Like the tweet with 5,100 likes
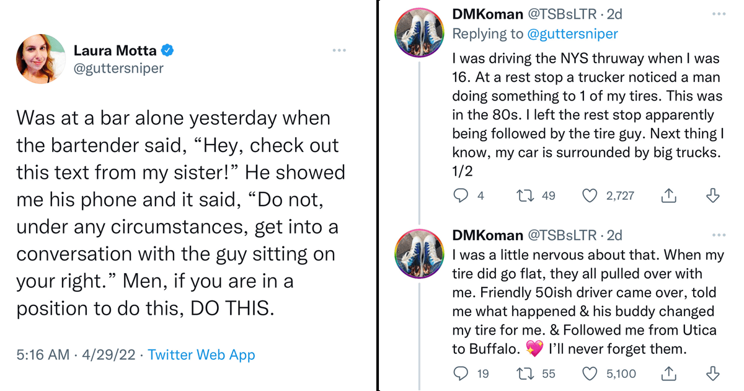This screenshot has width=744, height=391. tap(591, 374)
